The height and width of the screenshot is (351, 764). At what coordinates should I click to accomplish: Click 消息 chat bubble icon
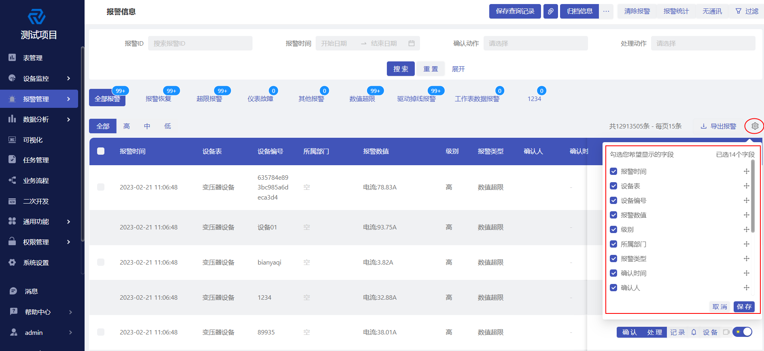[13, 291]
